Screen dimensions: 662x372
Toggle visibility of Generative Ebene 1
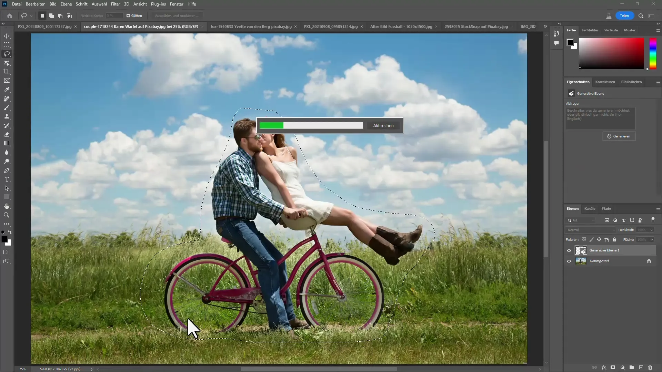tap(569, 250)
